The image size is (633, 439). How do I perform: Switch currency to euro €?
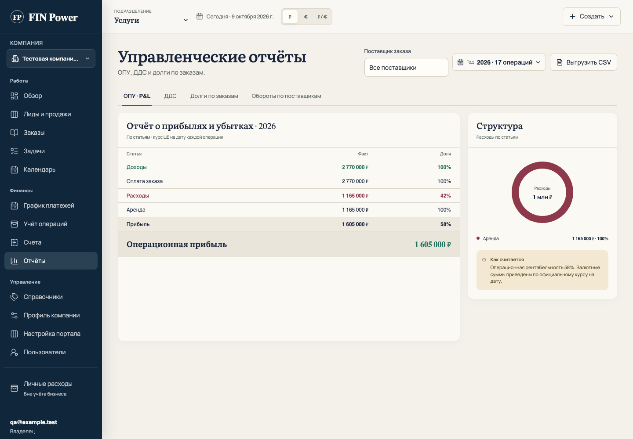(x=306, y=17)
